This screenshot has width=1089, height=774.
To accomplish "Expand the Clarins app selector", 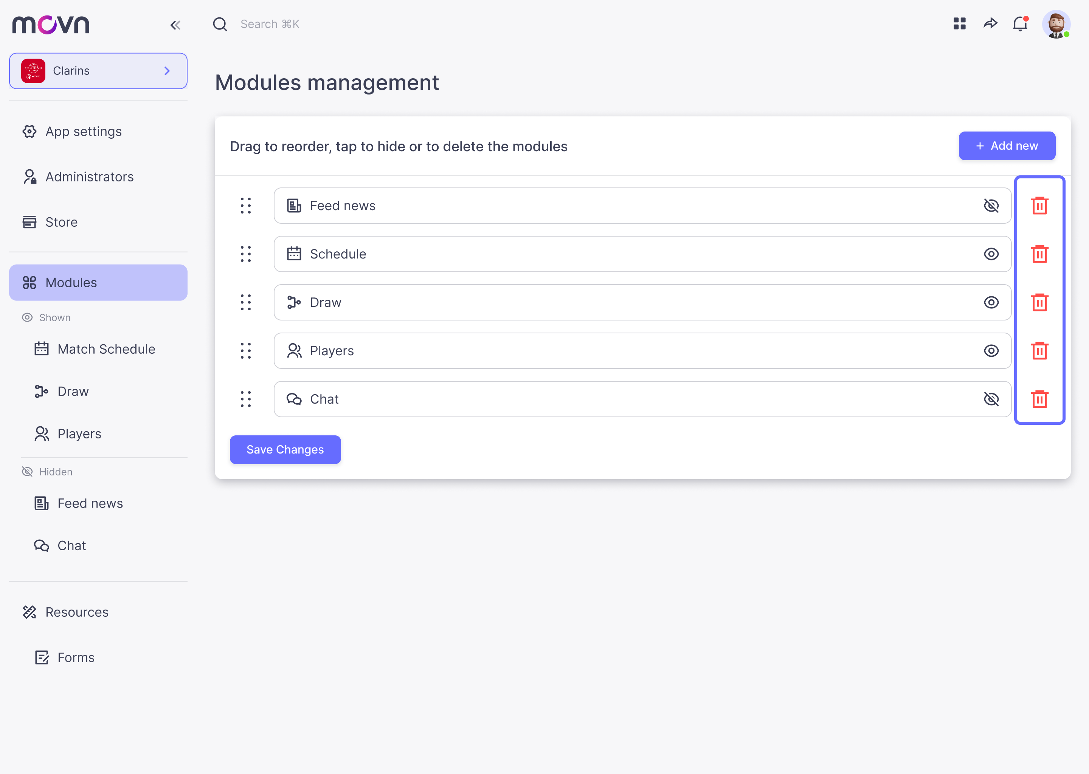I will (98, 71).
